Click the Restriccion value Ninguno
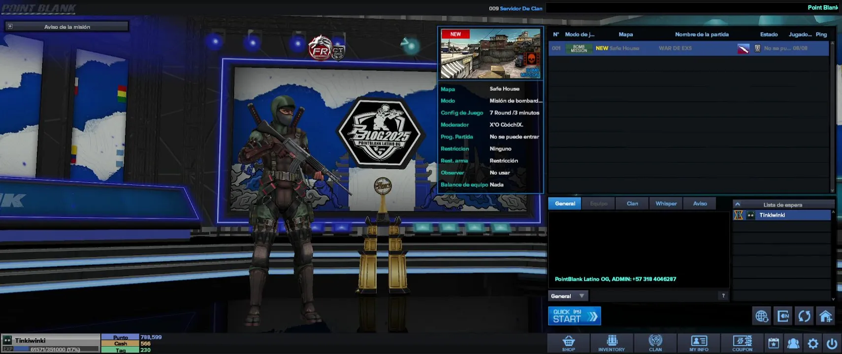 [x=500, y=148]
